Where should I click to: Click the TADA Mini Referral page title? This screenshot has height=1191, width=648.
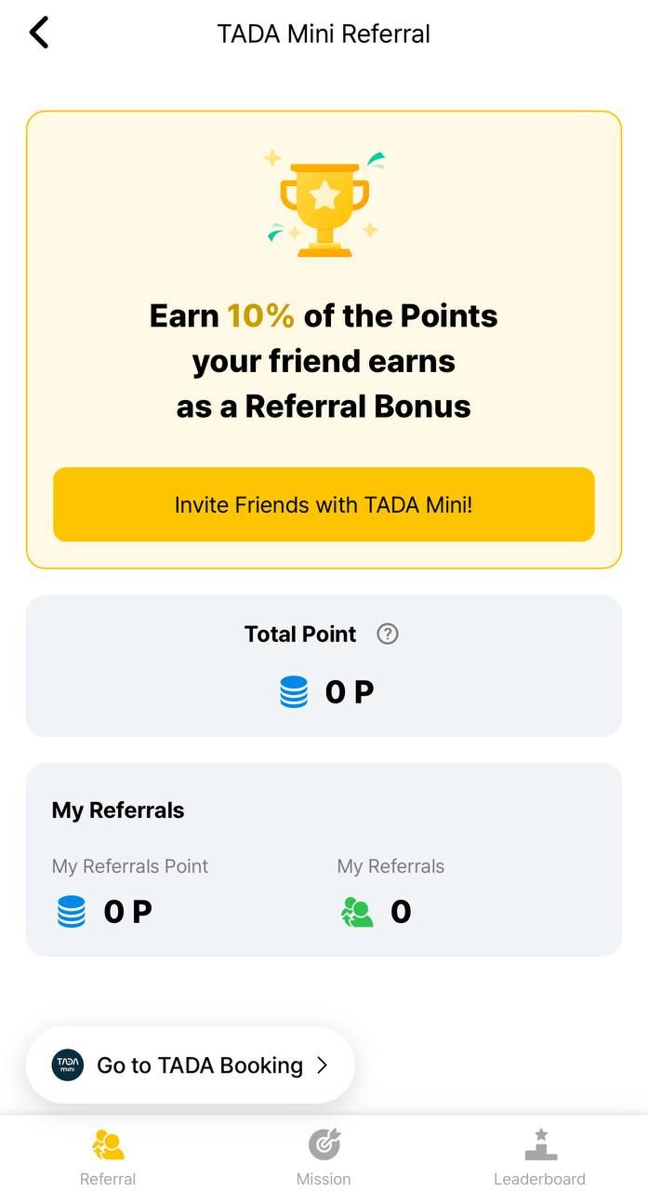[x=324, y=34]
